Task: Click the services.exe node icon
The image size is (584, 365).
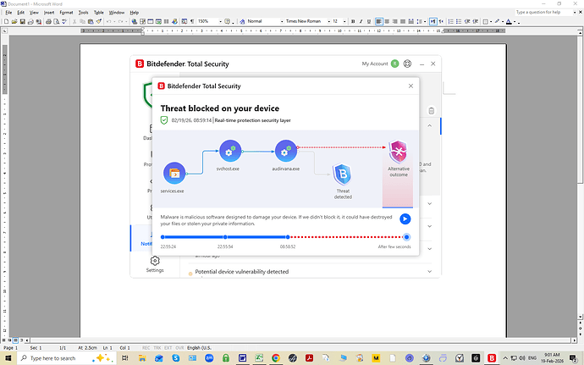Action: tap(174, 174)
